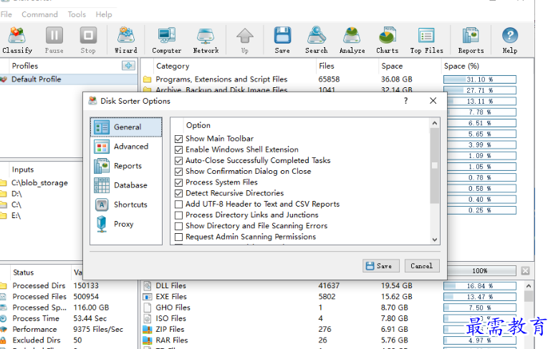
Task: Click the question mark in Options dialog
Action: tap(406, 101)
